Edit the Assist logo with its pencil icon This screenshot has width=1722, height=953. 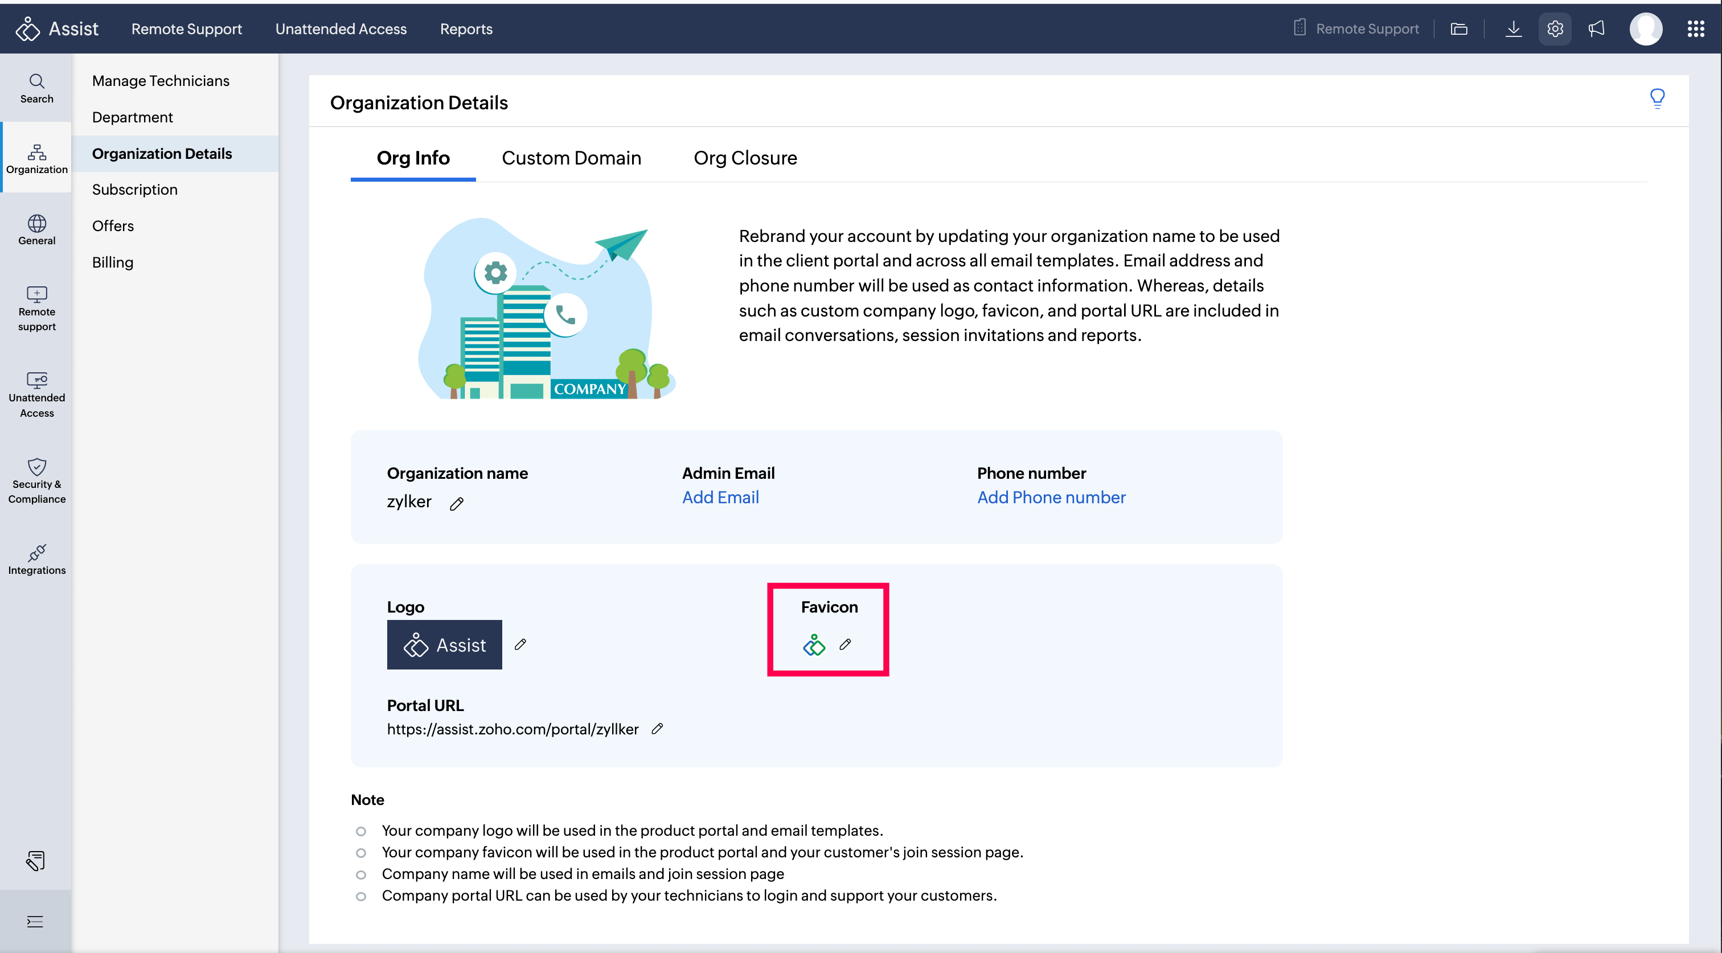point(520,644)
